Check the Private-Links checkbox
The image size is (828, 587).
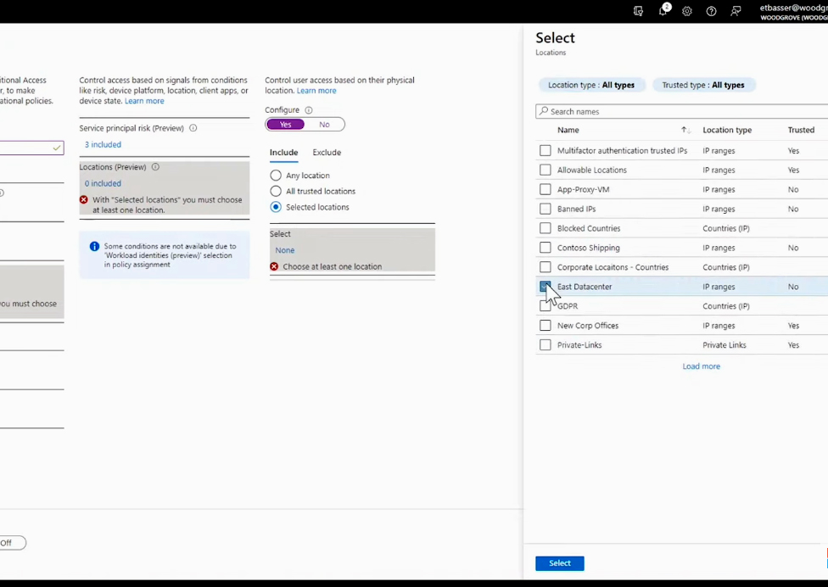click(545, 344)
